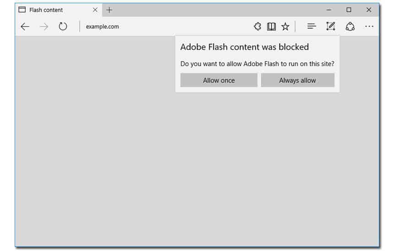
Task: Go back to the previous page
Action: coord(25,27)
